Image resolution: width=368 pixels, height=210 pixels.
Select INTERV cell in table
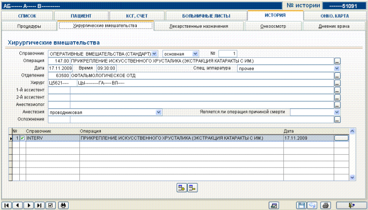pyautogui.click(x=53, y=138)
